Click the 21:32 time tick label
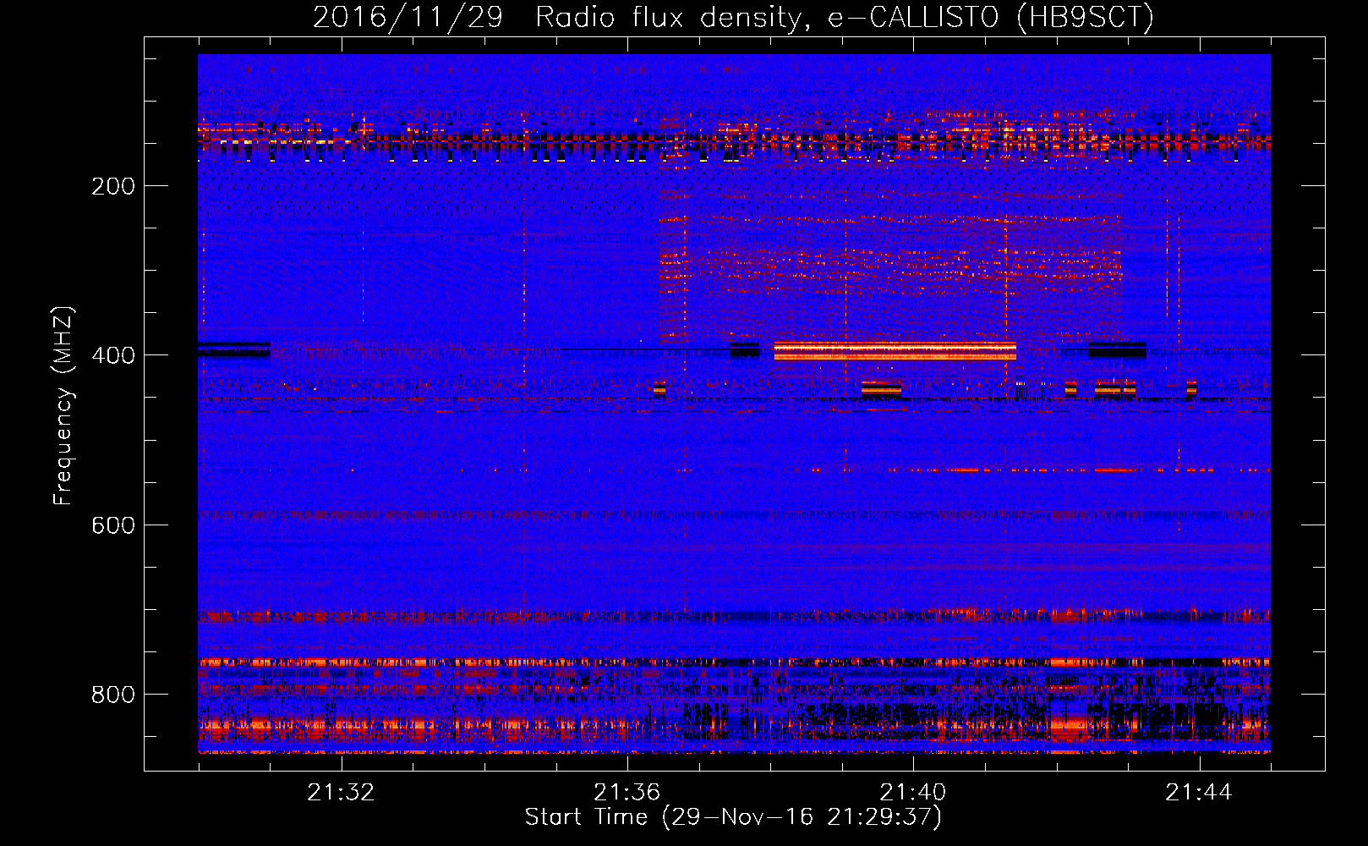Image resolution: width=1368 pixels, height=846 pixels. point(341,793)
